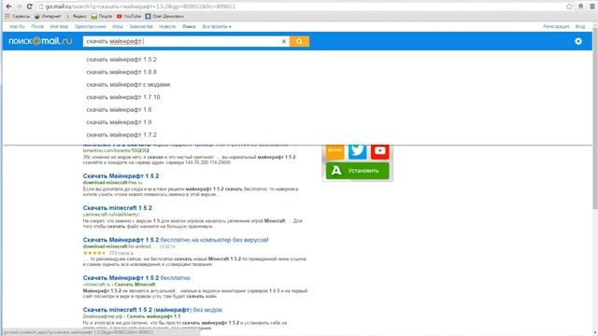Click the Twitter icon in the side widget
Screen dimensions: 598x336
pos(357,151)
